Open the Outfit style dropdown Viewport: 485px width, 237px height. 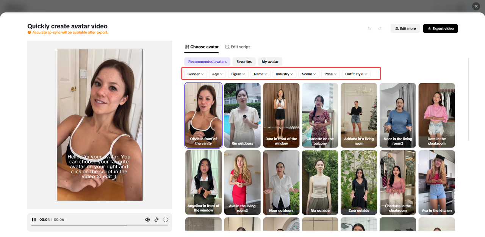coord(356,74)
